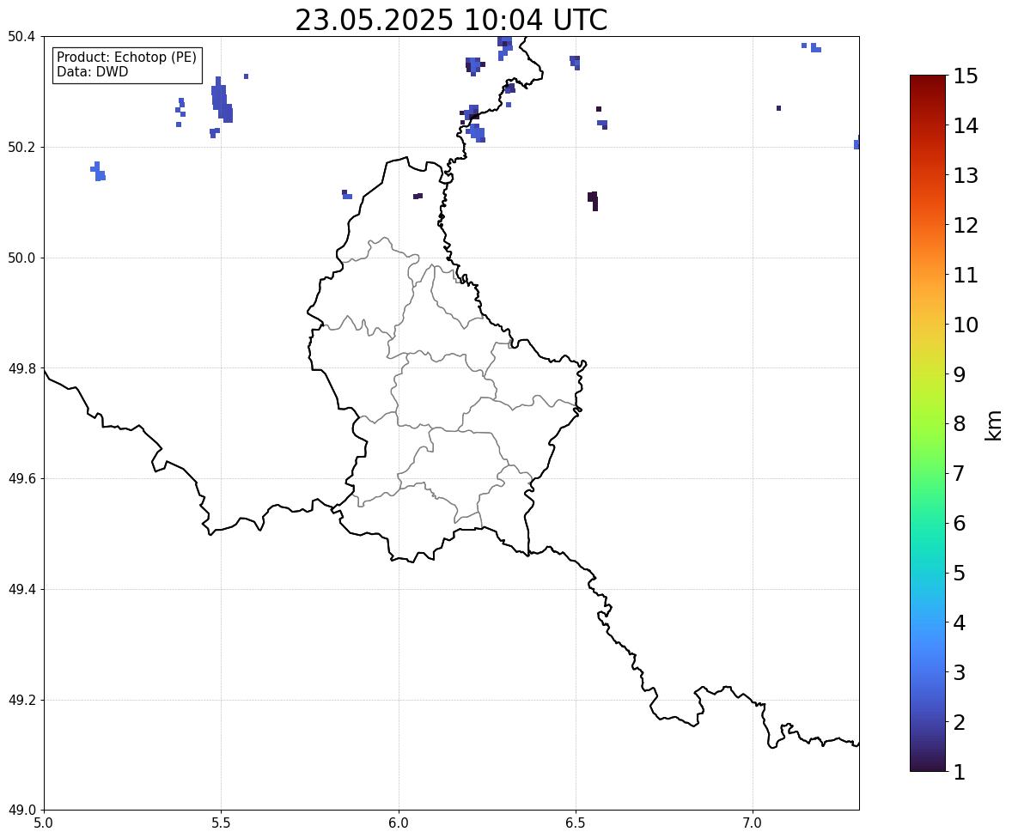
Task: Click the blue 3 km colorbar region
Action: pos(928,672)
